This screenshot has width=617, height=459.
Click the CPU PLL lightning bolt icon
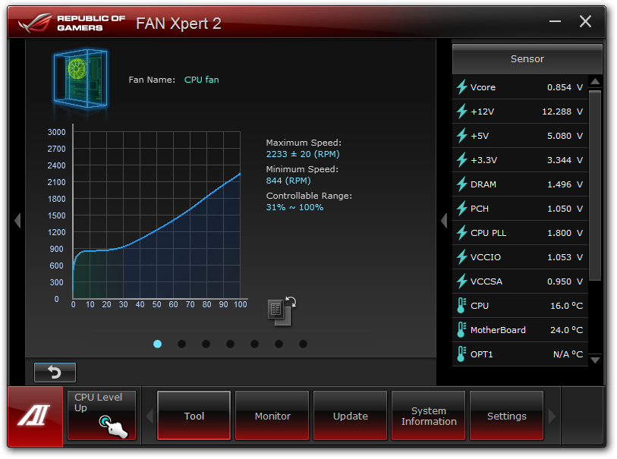pos(462,233)
